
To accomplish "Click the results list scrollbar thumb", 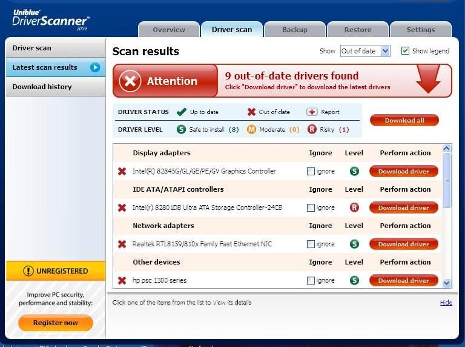I will 447,180.
